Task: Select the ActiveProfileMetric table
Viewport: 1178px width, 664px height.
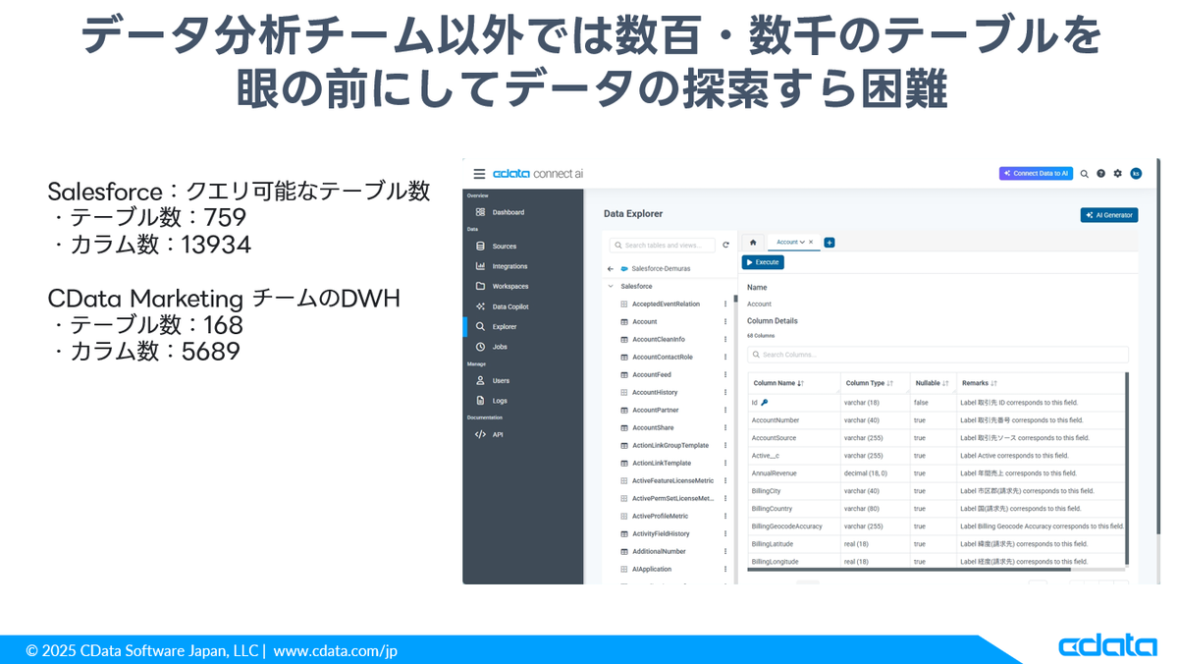Action: pos(660,517)
